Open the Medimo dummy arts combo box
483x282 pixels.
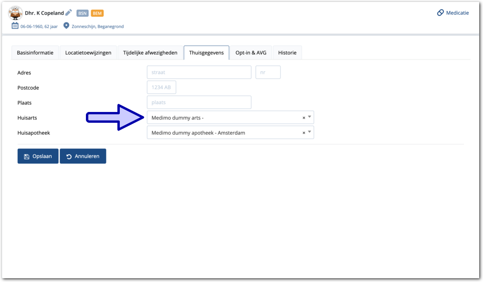(x=224, y=118)
